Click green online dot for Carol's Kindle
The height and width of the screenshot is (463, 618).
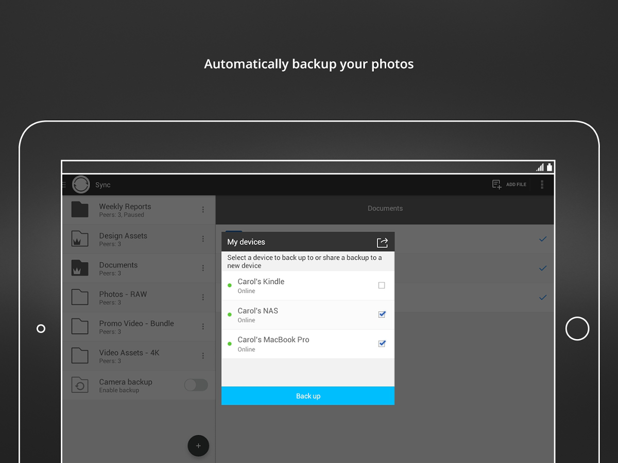(x=230, y=286)
